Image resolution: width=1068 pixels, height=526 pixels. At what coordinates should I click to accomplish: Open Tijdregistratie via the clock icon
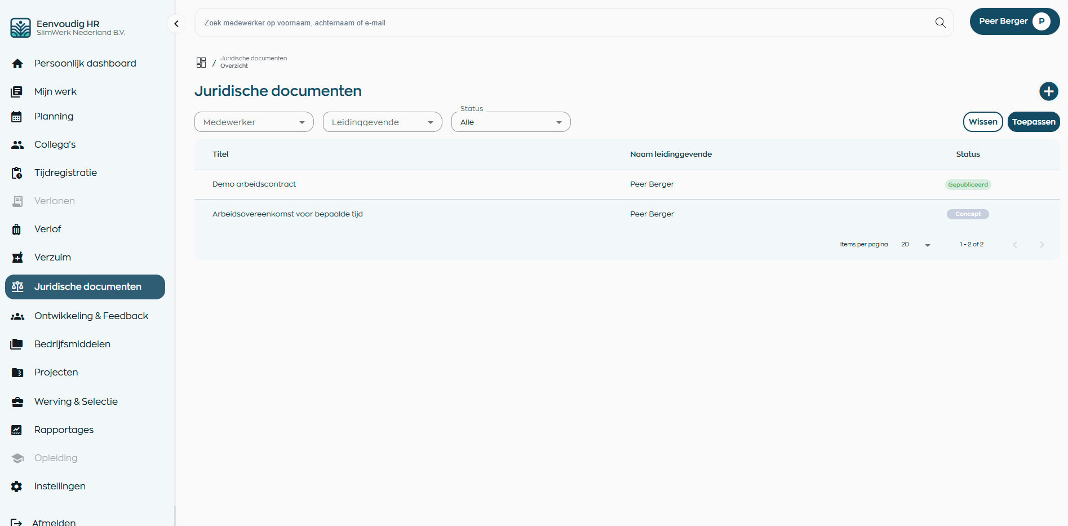(x=17, y=173)
